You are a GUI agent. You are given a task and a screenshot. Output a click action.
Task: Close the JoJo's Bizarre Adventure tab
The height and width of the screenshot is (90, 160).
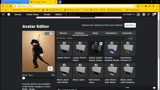[x=27, y=2]
